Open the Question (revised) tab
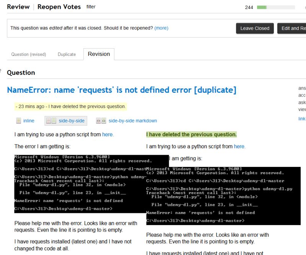The height and width of the screenshot is (255, 306). [29, 54]
